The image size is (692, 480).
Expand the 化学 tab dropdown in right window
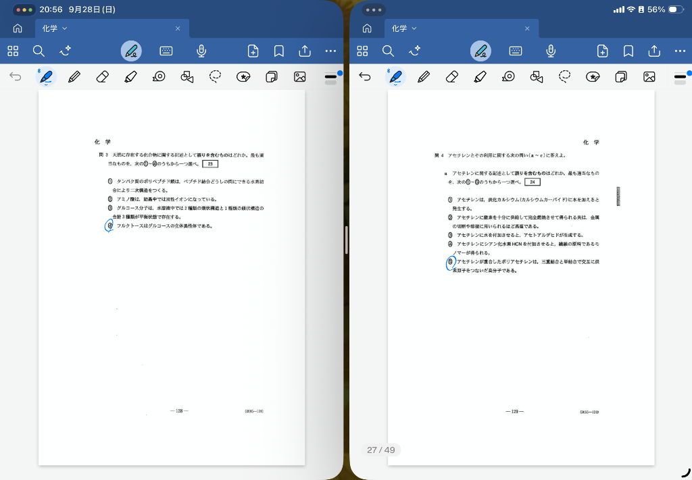(414, 28)
